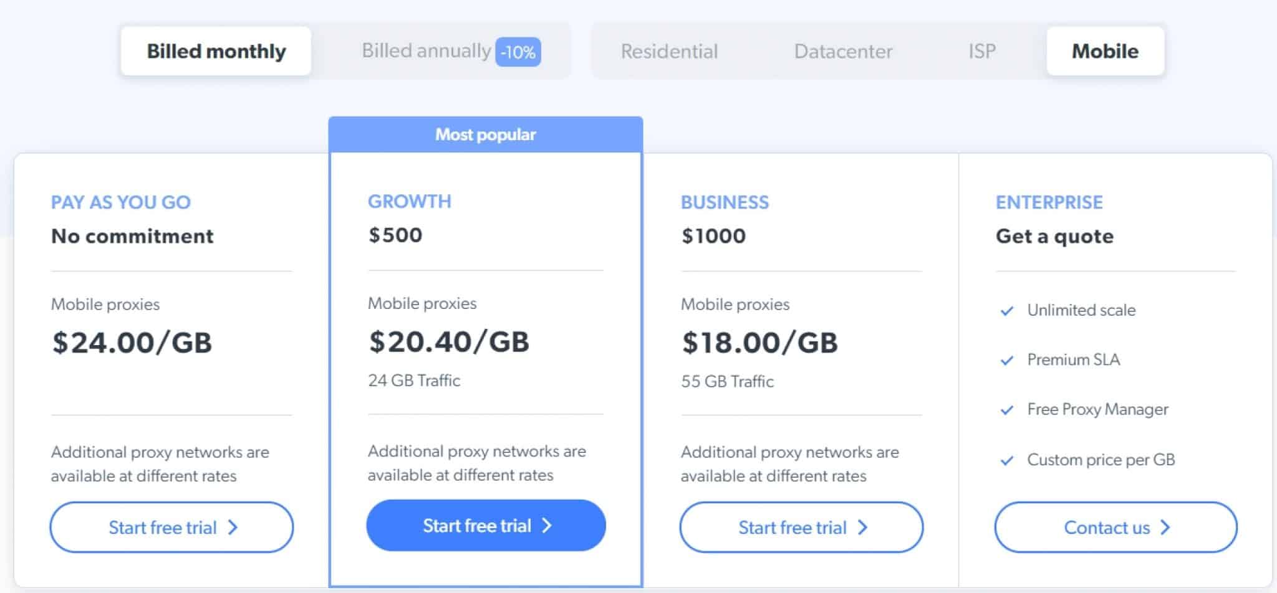Select the ISP proxies tab

click(x=981, y=51)
